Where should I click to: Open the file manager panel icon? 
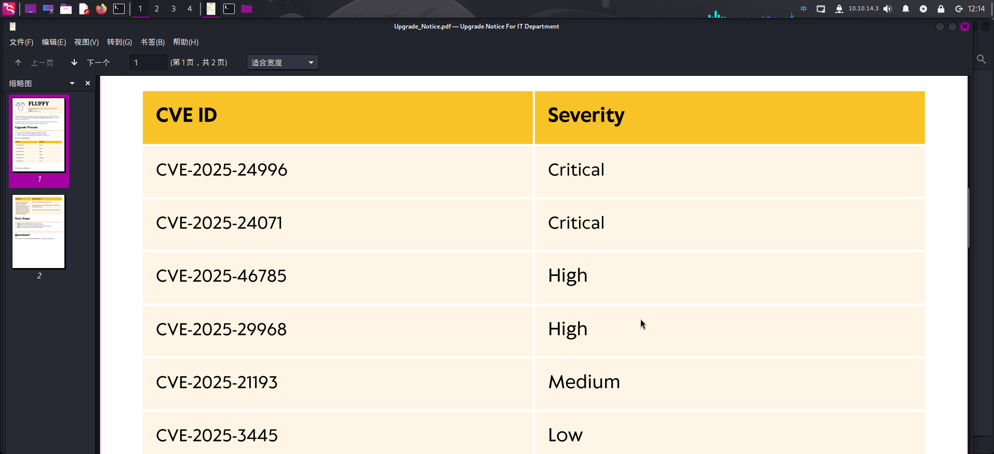[x=66, y=9]
